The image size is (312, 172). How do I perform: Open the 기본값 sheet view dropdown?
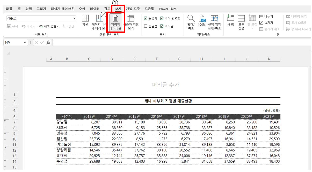pyautogui.click(x=75, y=18)
